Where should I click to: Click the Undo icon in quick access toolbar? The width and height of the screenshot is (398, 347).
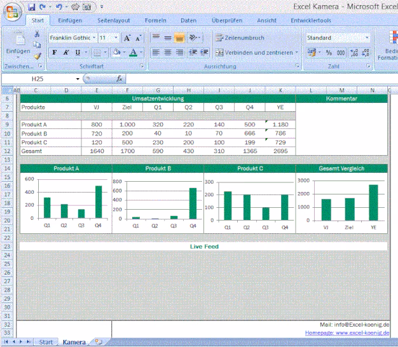[x=58, y=7]
